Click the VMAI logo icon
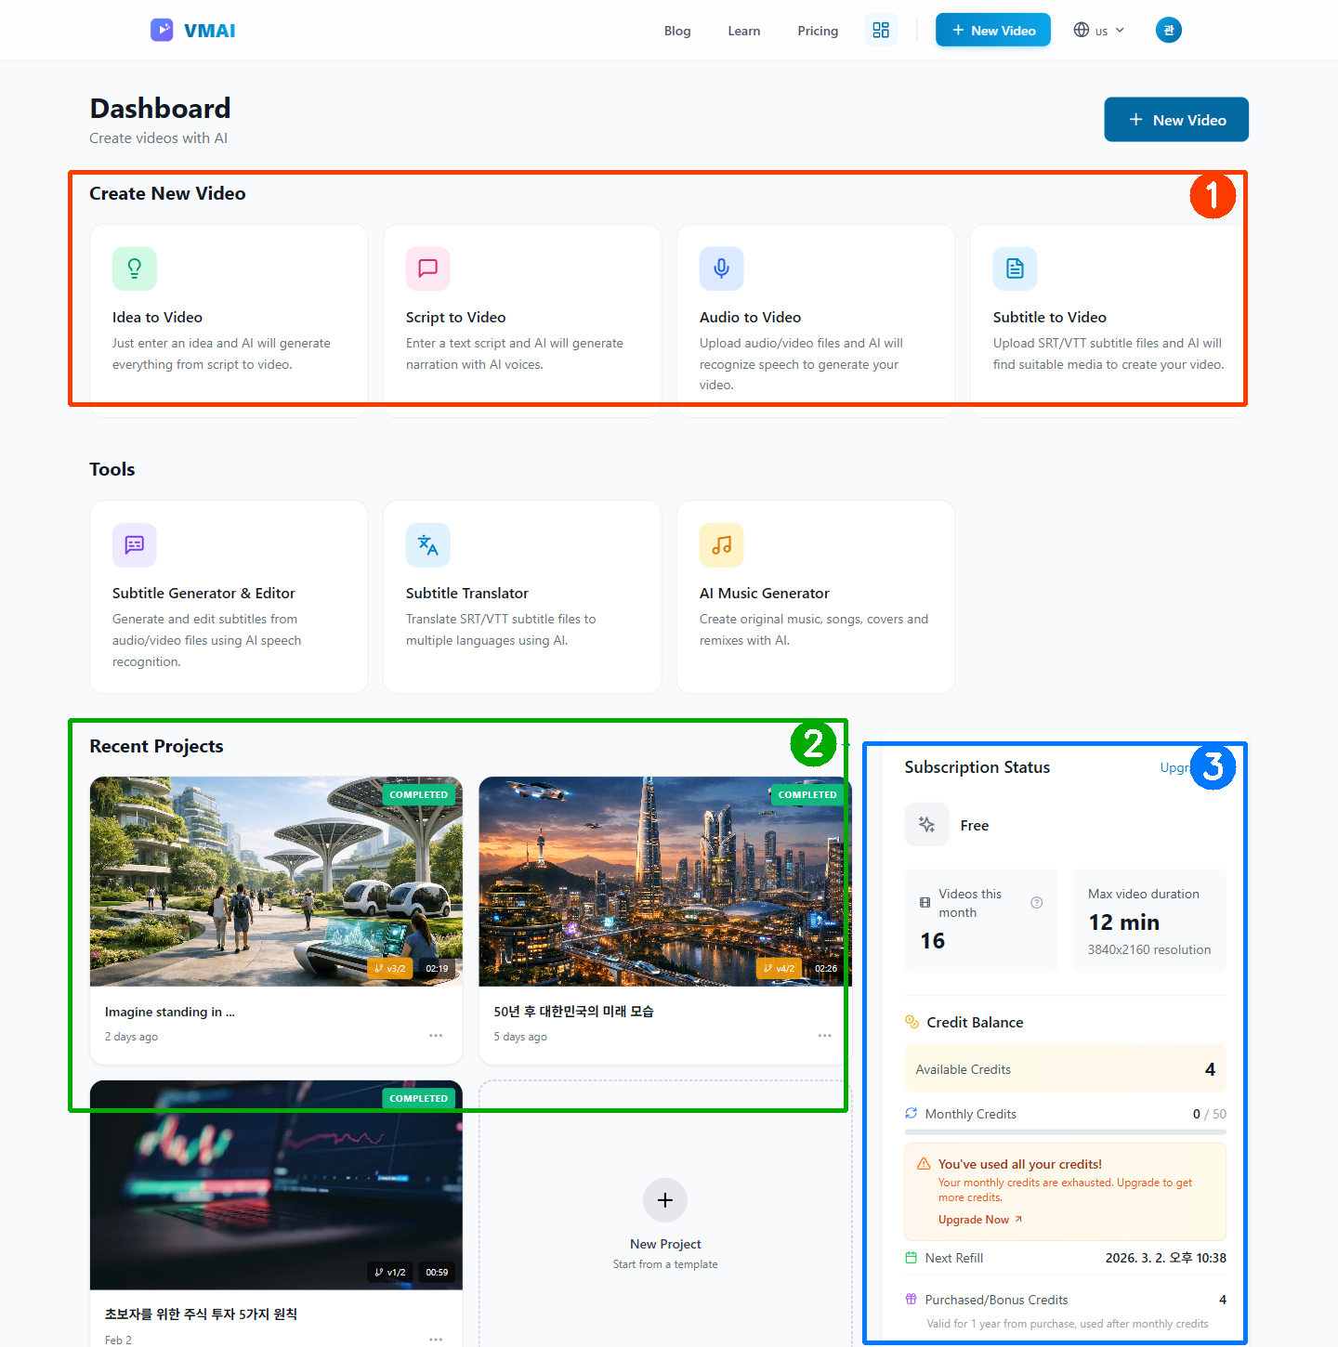 coord(162,30)
